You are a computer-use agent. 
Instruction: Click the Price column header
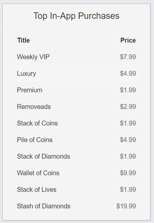point(128,40)
